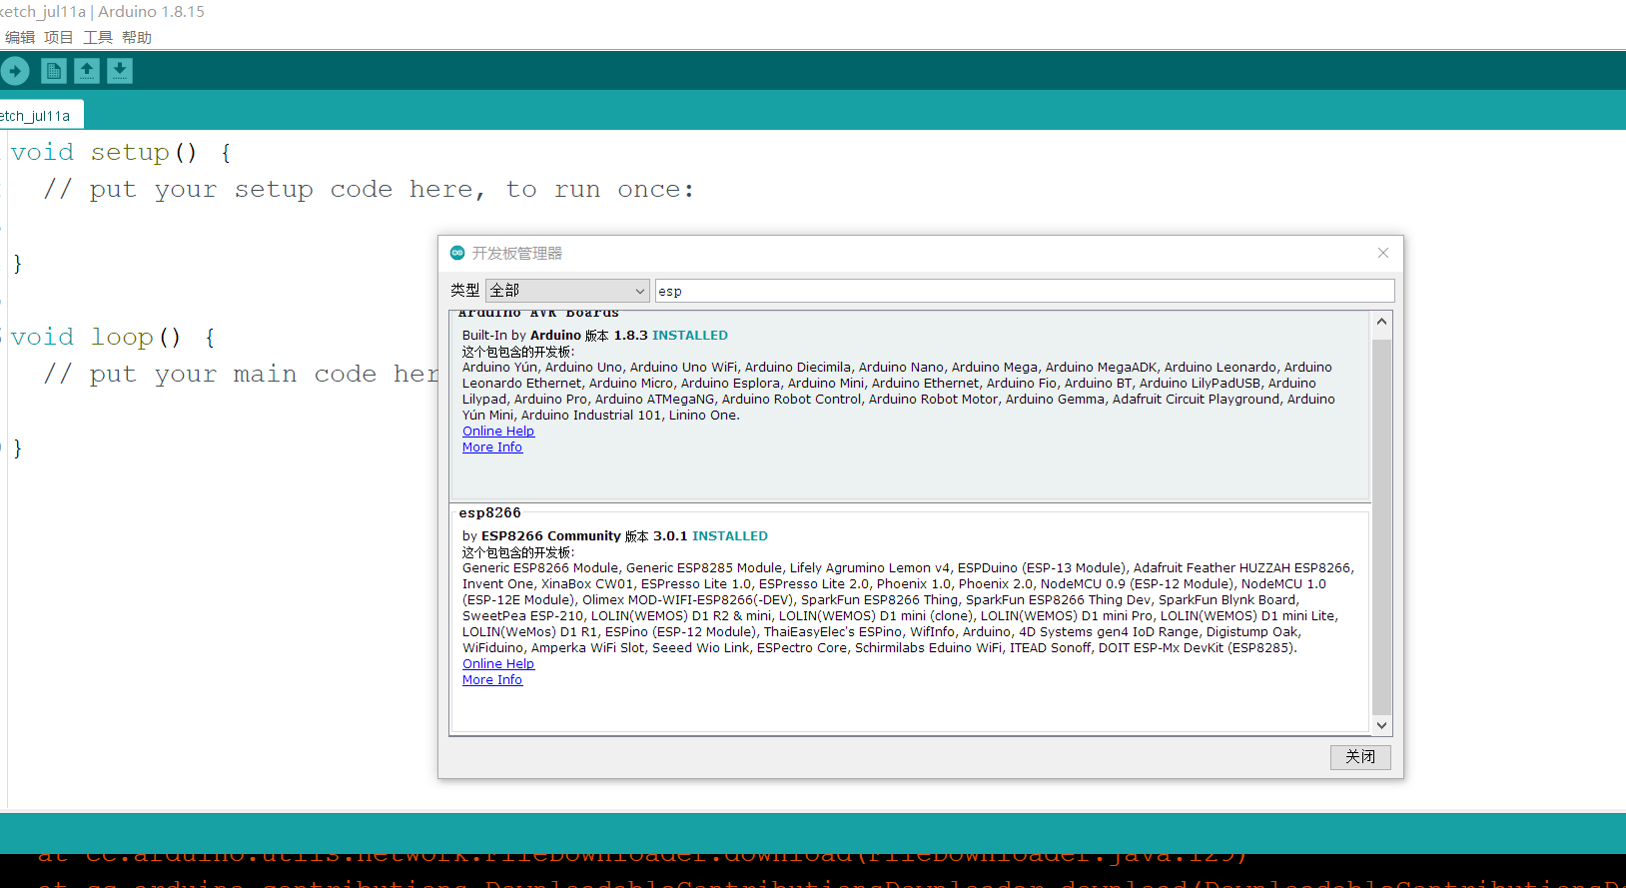Open Online Help for esp8266 package
This screenshot has height=888, width=1626.
[x=498, y=664]
